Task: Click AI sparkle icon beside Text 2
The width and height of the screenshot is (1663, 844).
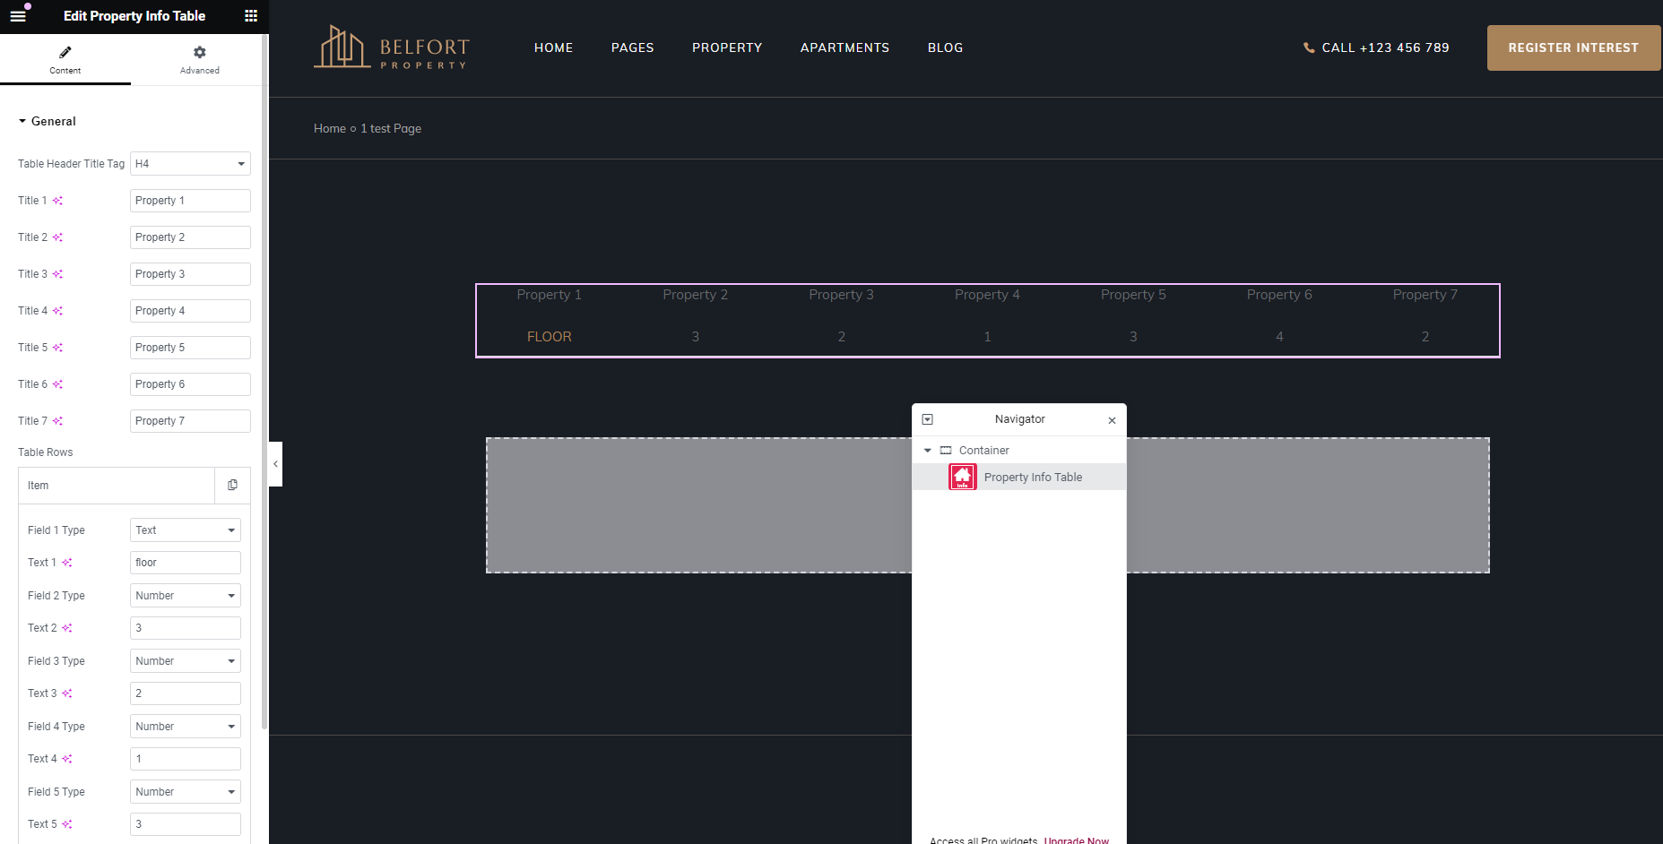Action: tap(67, 628)
